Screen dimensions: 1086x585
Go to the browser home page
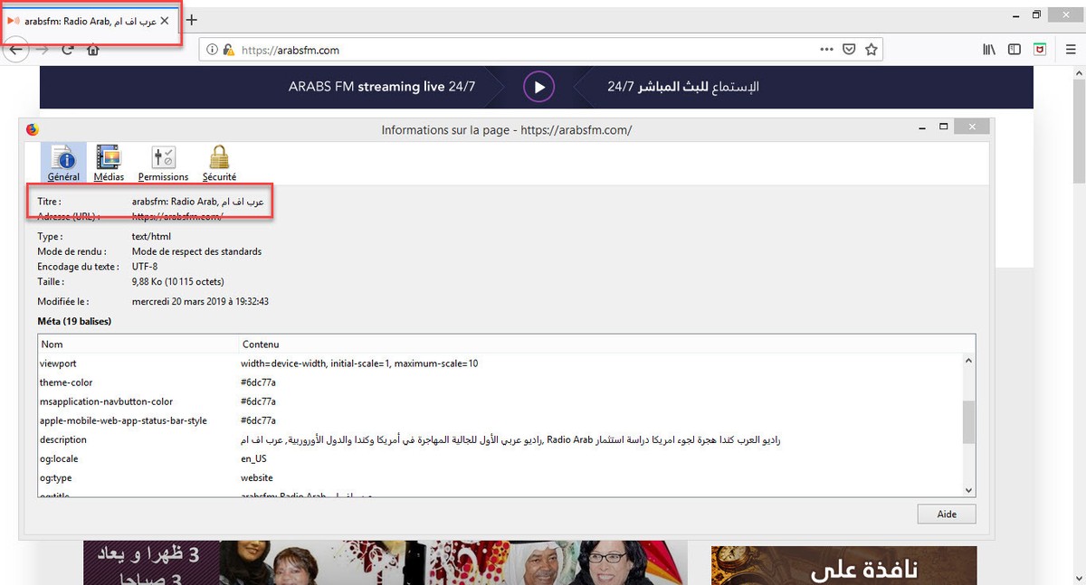[x=92, y=50]
